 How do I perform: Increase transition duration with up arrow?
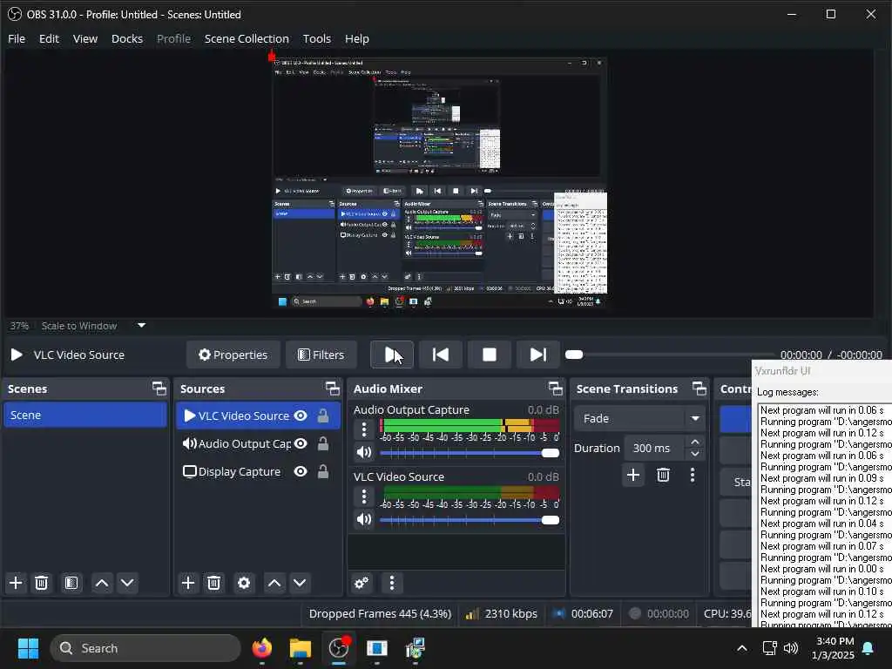694,442
